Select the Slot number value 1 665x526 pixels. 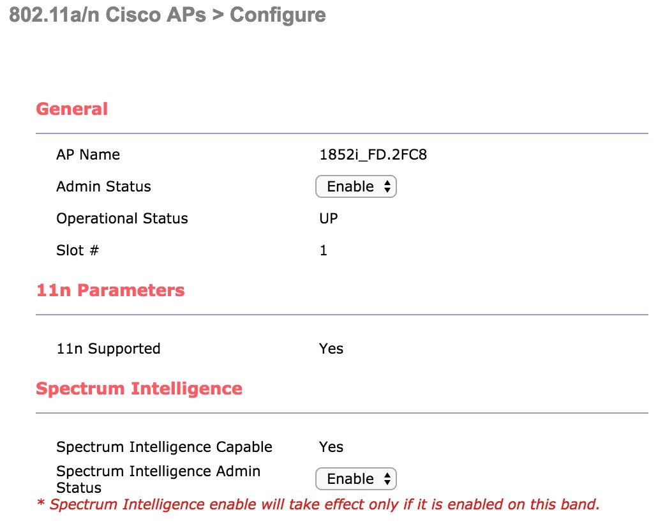pos(323,250)
